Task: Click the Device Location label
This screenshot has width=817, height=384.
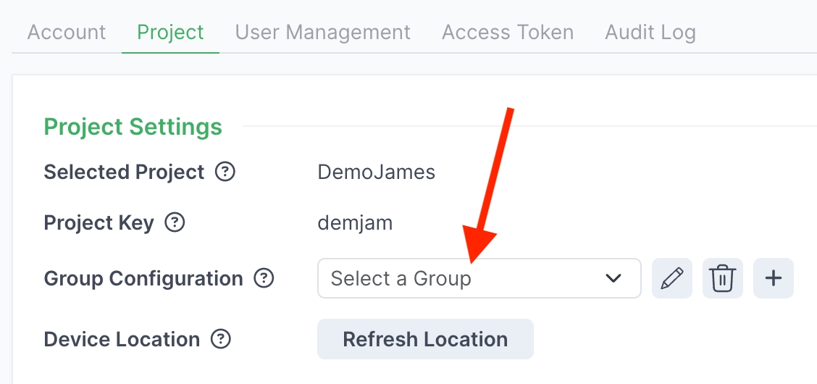Action: click(x=122, y=339)
